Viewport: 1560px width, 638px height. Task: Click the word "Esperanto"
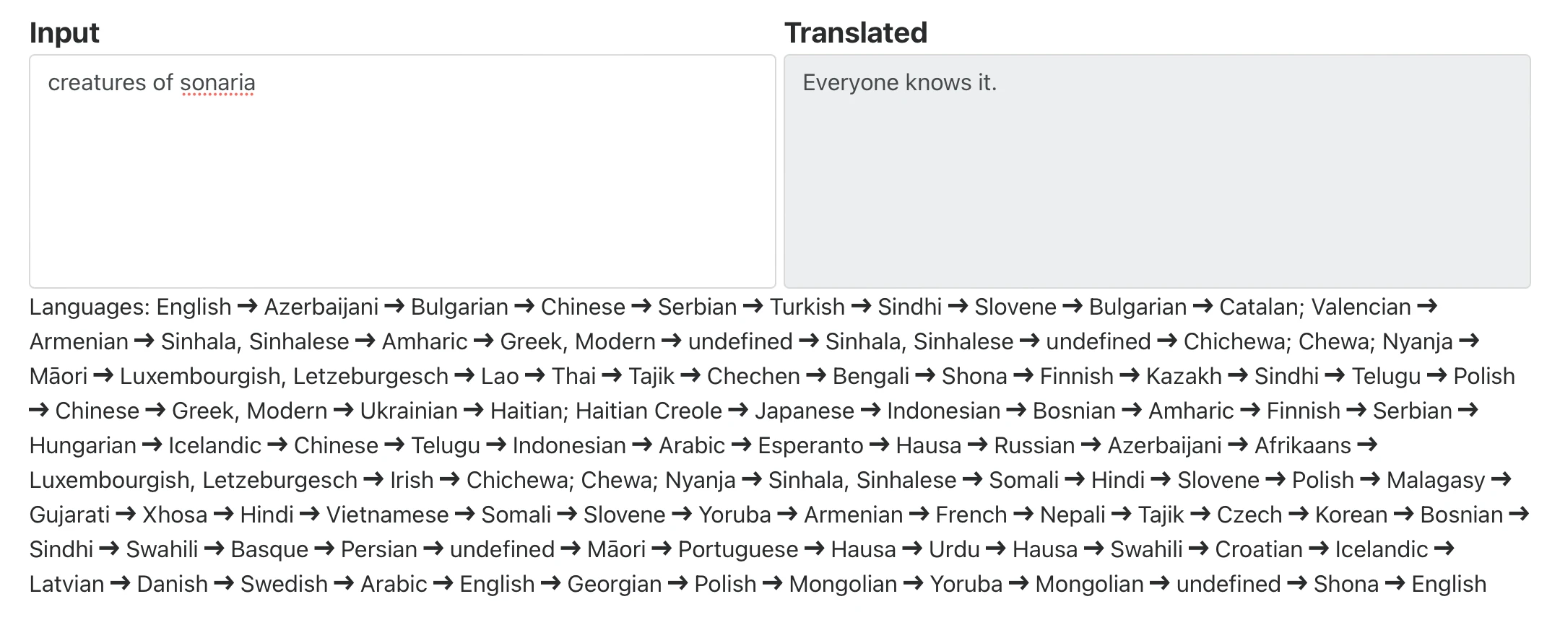810,446
